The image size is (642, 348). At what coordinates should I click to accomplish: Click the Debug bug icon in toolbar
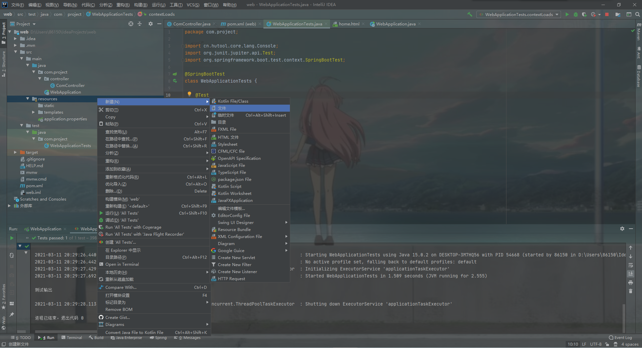pyautogui.click(x=575, y=14)
